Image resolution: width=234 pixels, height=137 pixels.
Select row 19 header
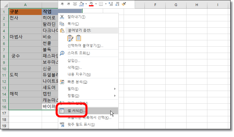tap(4, 126)
